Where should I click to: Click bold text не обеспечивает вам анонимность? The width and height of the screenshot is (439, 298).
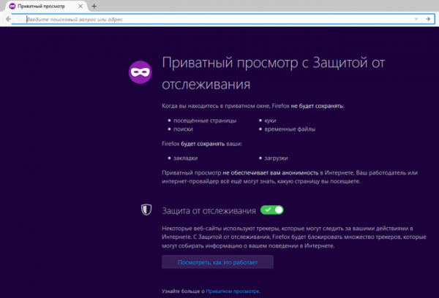coord(271,173)
